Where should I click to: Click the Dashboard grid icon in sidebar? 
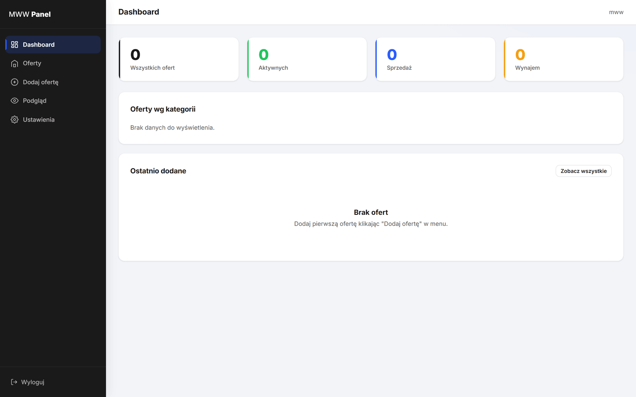[x=15, y=45]
